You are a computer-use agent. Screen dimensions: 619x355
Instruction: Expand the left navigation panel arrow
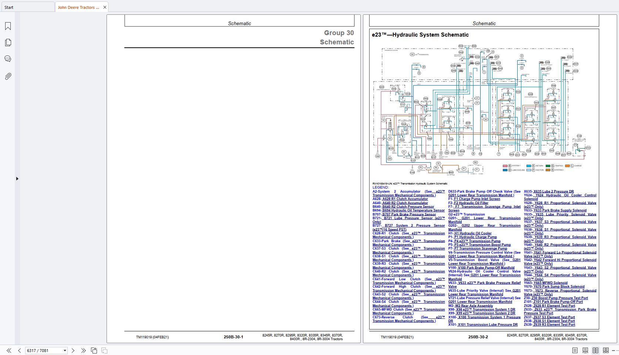click(x=17, y=179)
